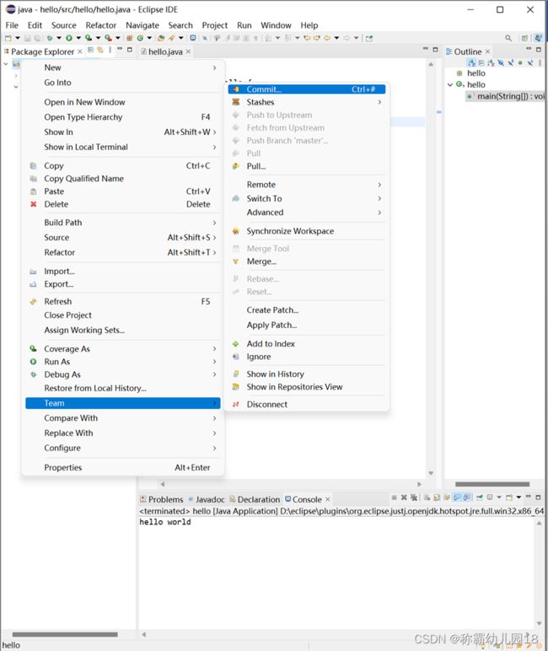Open dropdown arrow beside Run button
The image size is (548, 651).
point(78,38)
